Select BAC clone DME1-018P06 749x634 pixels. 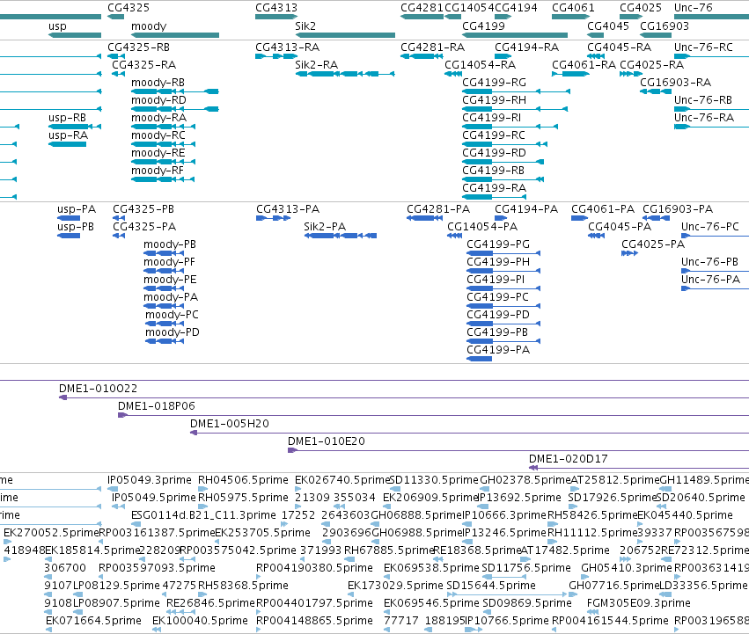tap(156, 406)
